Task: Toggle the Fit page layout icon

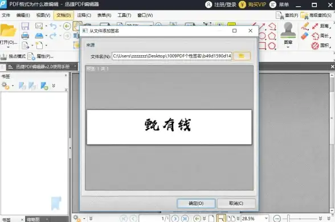Action: click(220, 219)
